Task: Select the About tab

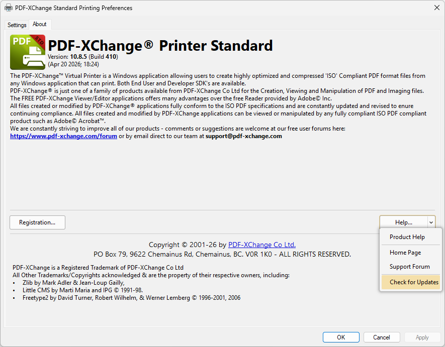Action: pos(39,25)
